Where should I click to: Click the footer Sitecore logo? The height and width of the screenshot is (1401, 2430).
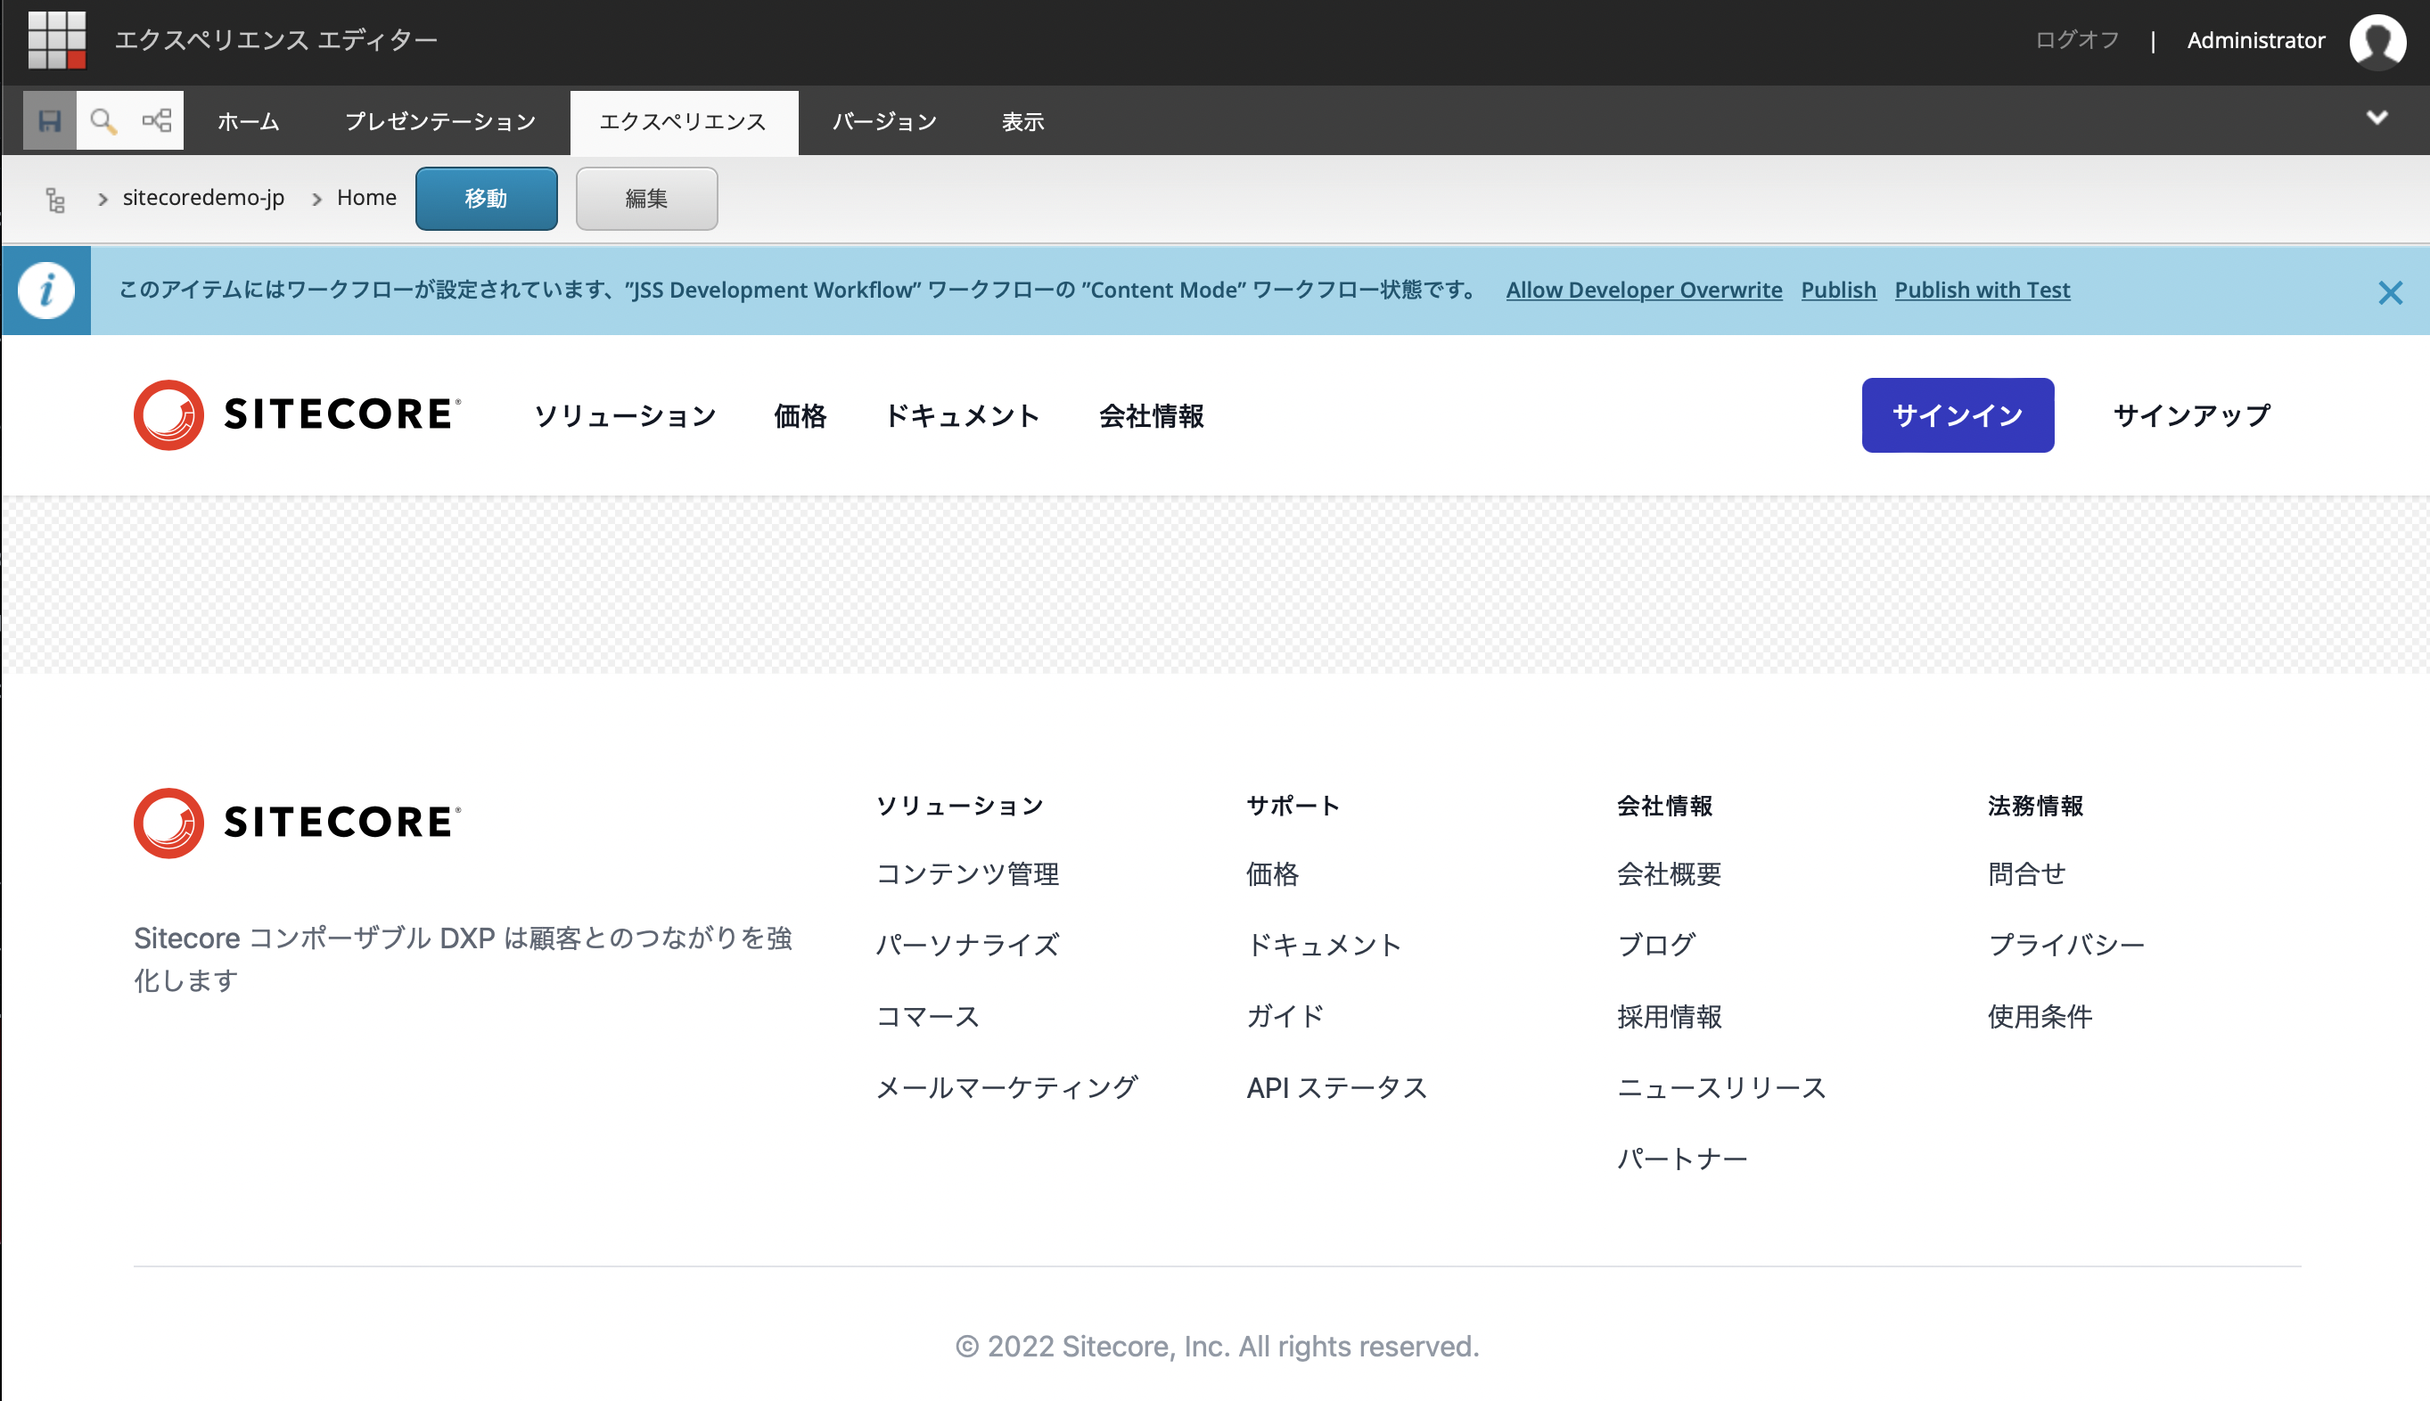click(x=298, y=823)
